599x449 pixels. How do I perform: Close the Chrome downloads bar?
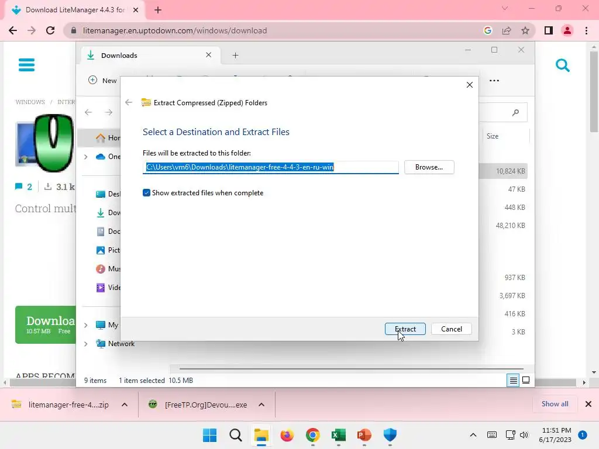[x=588, y=404]
